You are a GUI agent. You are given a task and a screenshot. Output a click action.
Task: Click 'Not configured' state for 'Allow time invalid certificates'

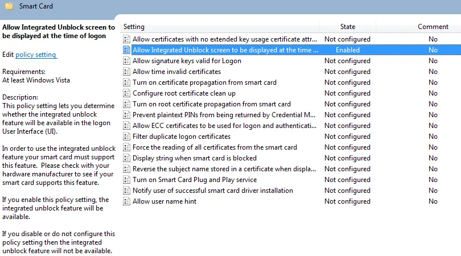click(x=347, y=72)
